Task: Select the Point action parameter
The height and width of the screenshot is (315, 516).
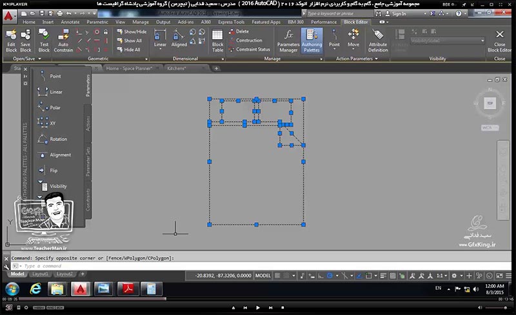Action: click(334, 39)
